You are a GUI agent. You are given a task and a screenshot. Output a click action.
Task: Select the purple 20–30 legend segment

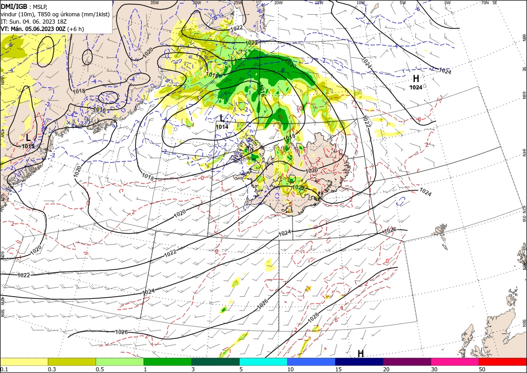[407, 361]
